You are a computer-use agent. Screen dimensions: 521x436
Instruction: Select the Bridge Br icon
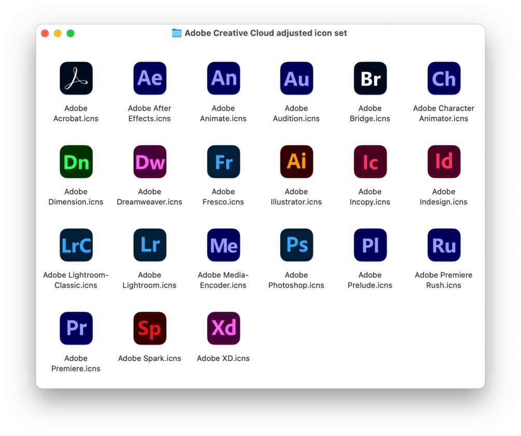371,78
